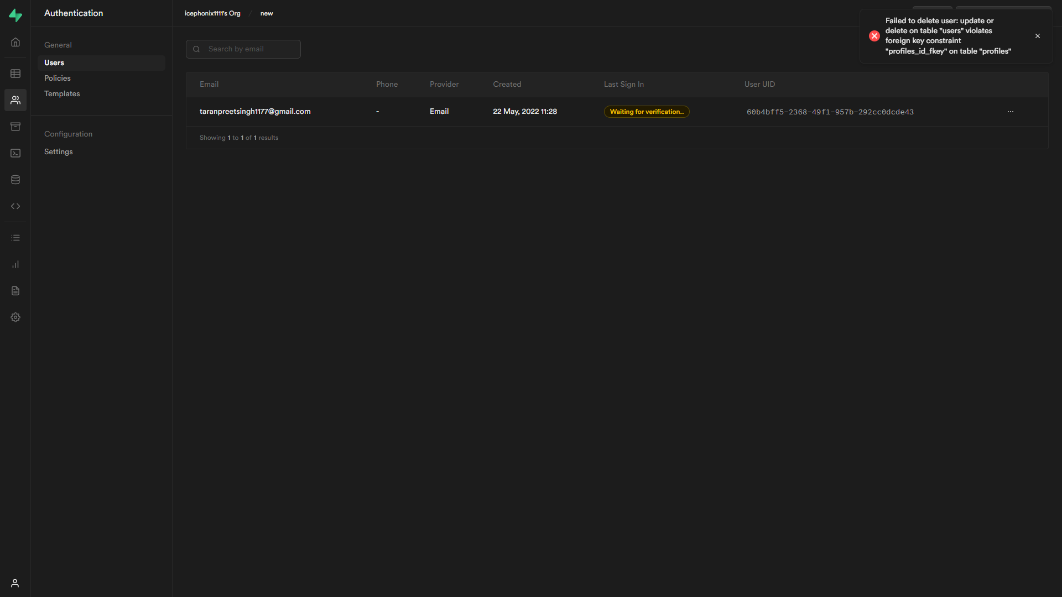Image resolution: width=1062 pixels, height=597 pixels.
Task: Open the Home icon in sidebar
Action: click(x=15, y=43)
